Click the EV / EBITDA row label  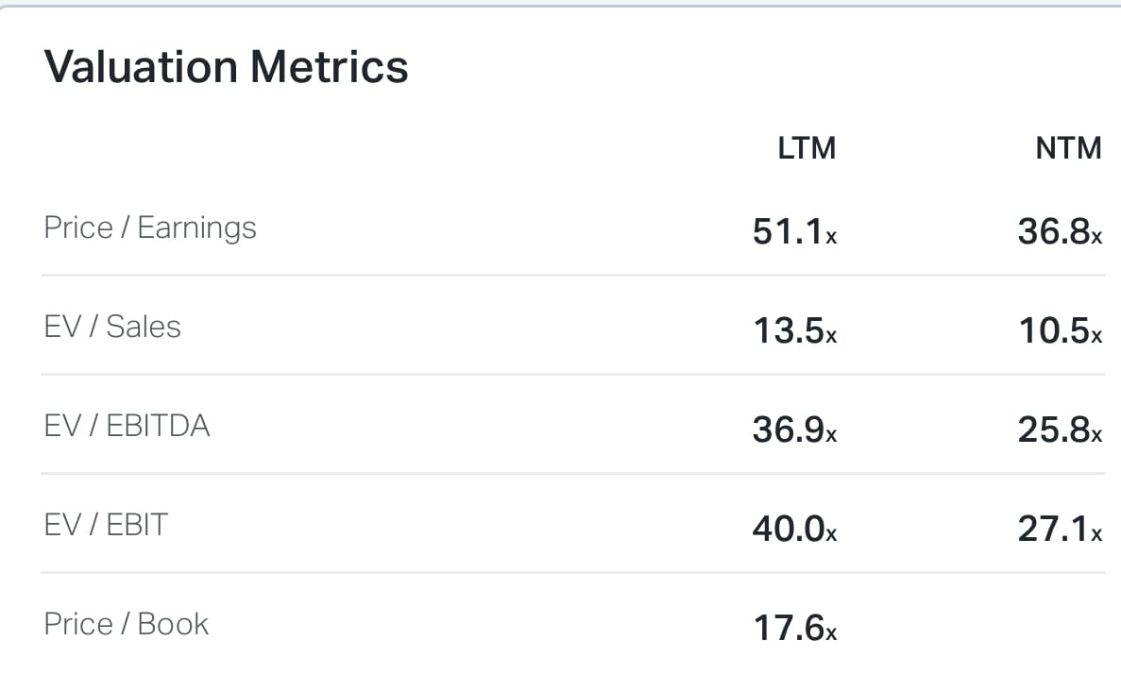click(x=127, y=426)
